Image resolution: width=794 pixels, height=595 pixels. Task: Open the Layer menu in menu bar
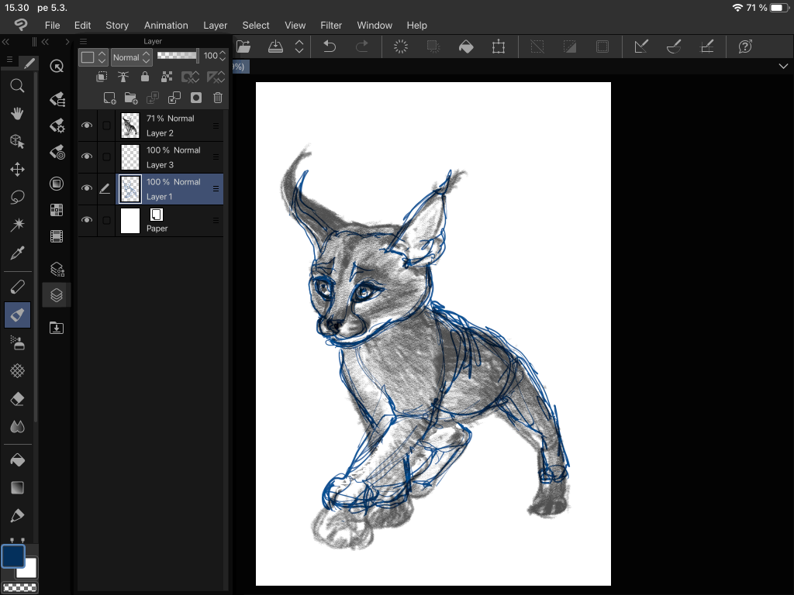pyautogui.click(x=215, y=25)
